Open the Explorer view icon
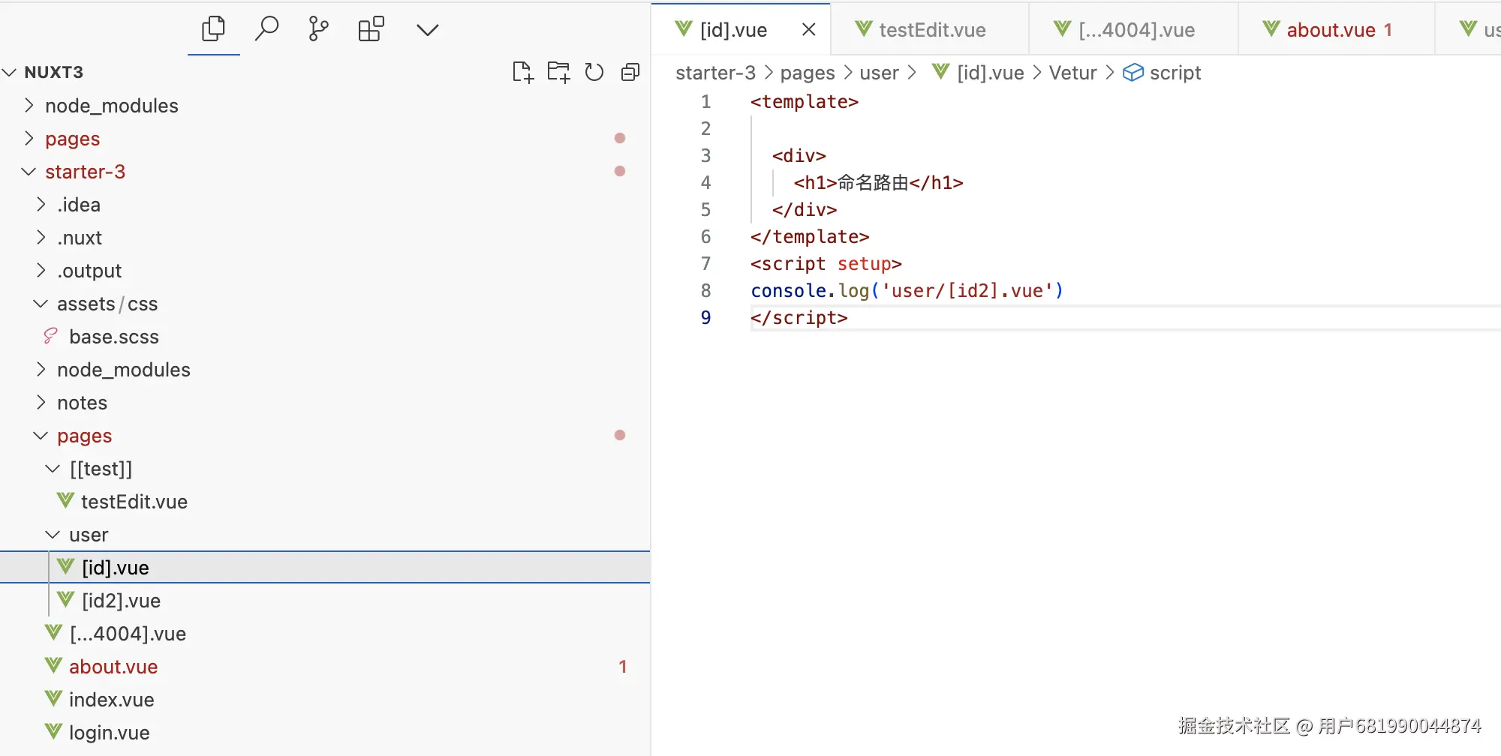Viewport: 1501px width, 756px height. point(213,29)
